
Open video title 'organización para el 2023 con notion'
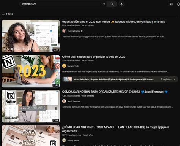(114, 22)
